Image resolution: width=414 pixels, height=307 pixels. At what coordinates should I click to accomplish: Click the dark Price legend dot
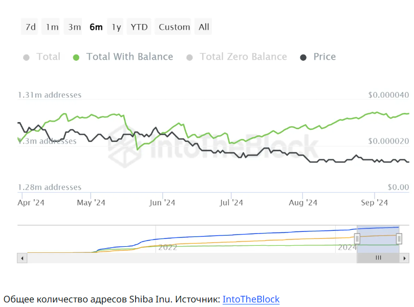pos(303,57)
